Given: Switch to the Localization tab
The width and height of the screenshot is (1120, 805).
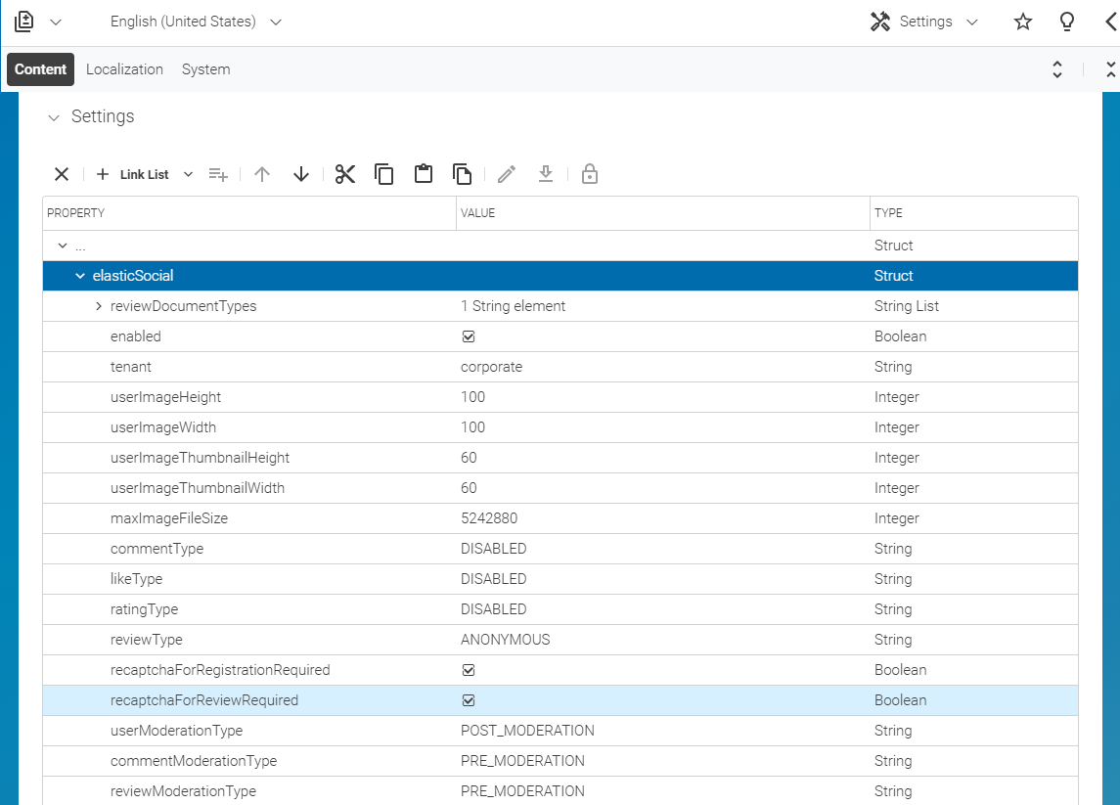Looking at the screenshot, I should pos(124,68).
